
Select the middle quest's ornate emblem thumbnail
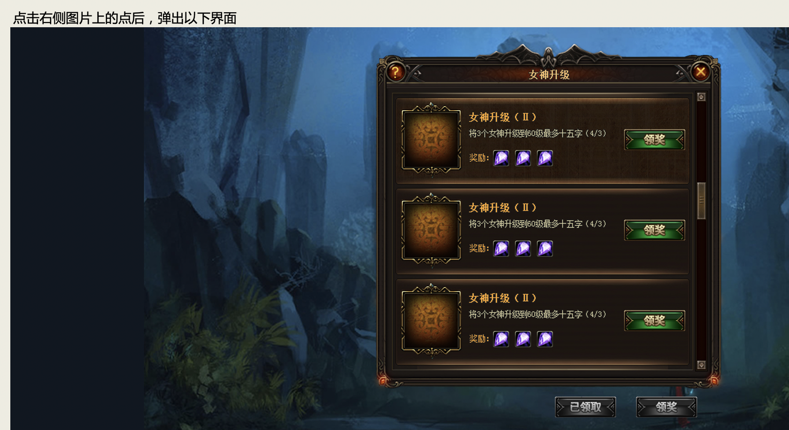[431, 230]
